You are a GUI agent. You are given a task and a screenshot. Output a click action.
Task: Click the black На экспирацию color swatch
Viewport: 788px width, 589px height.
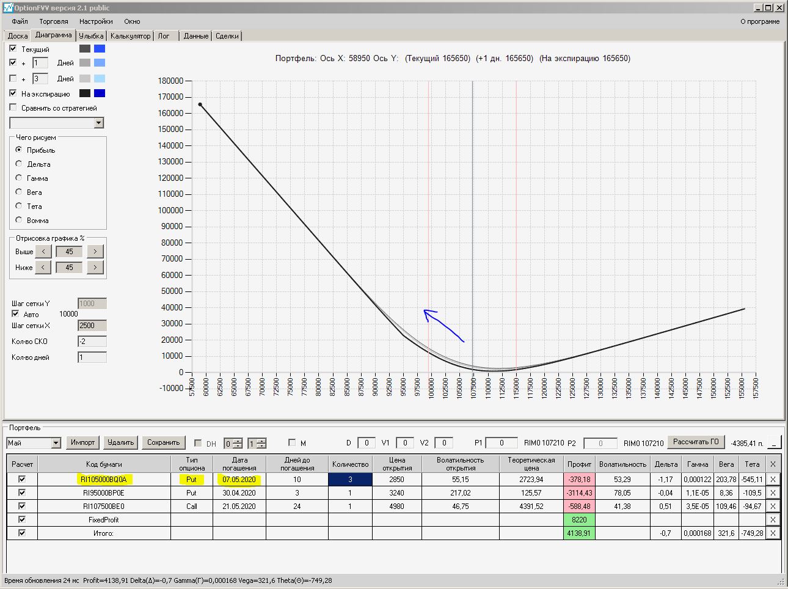coord(85,93)
